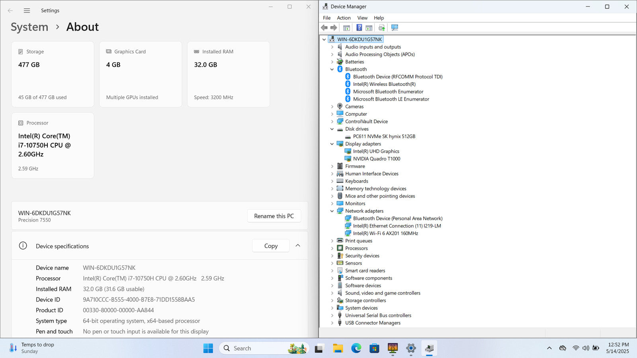Image resolution: width=637 pixels, height=358 pixels.
Task: Expand the Batteries category
Action: coord(332,62)
